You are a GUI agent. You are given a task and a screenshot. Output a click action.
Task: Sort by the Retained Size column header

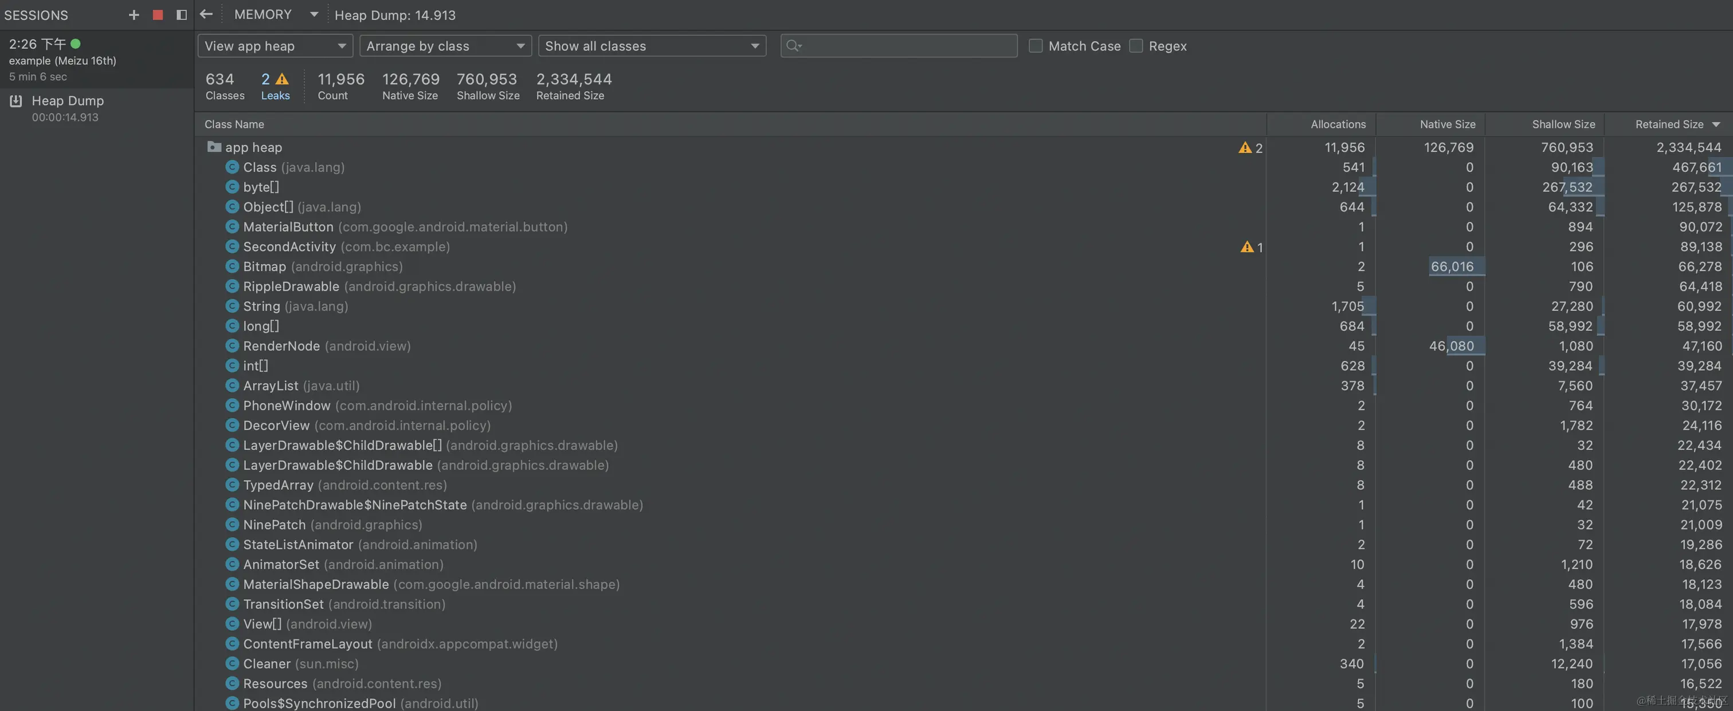[x=1669, y=124]
